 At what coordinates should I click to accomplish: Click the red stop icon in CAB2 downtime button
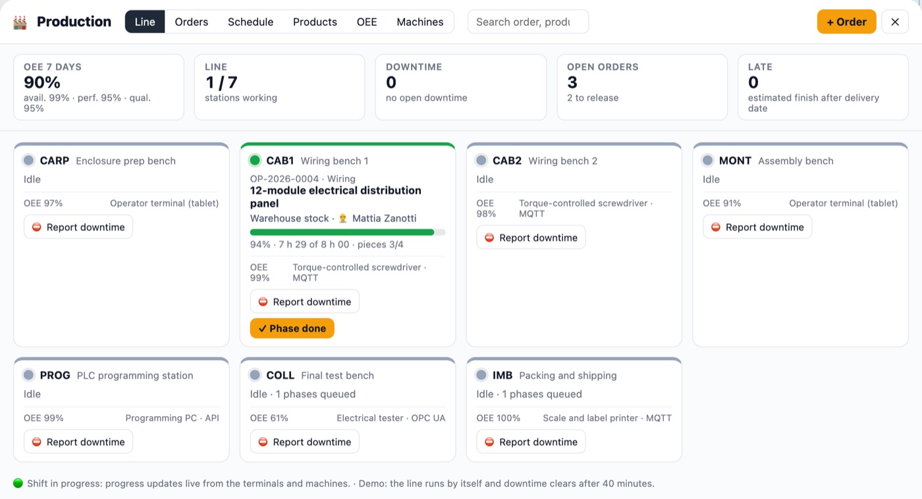(x=489, y=238)
